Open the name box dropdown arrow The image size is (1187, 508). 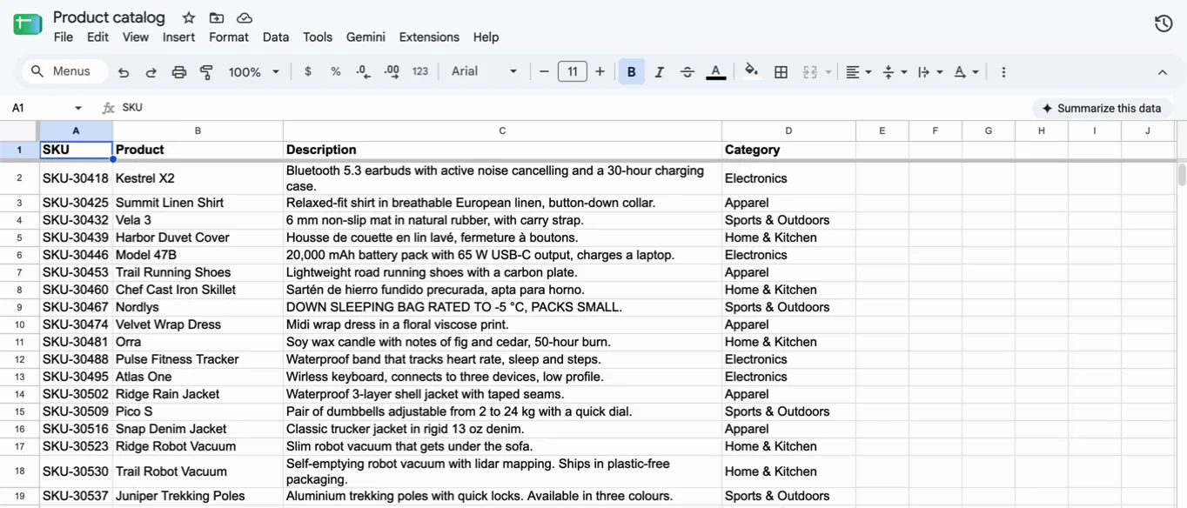pyautogui.click(x=78, y=108)
